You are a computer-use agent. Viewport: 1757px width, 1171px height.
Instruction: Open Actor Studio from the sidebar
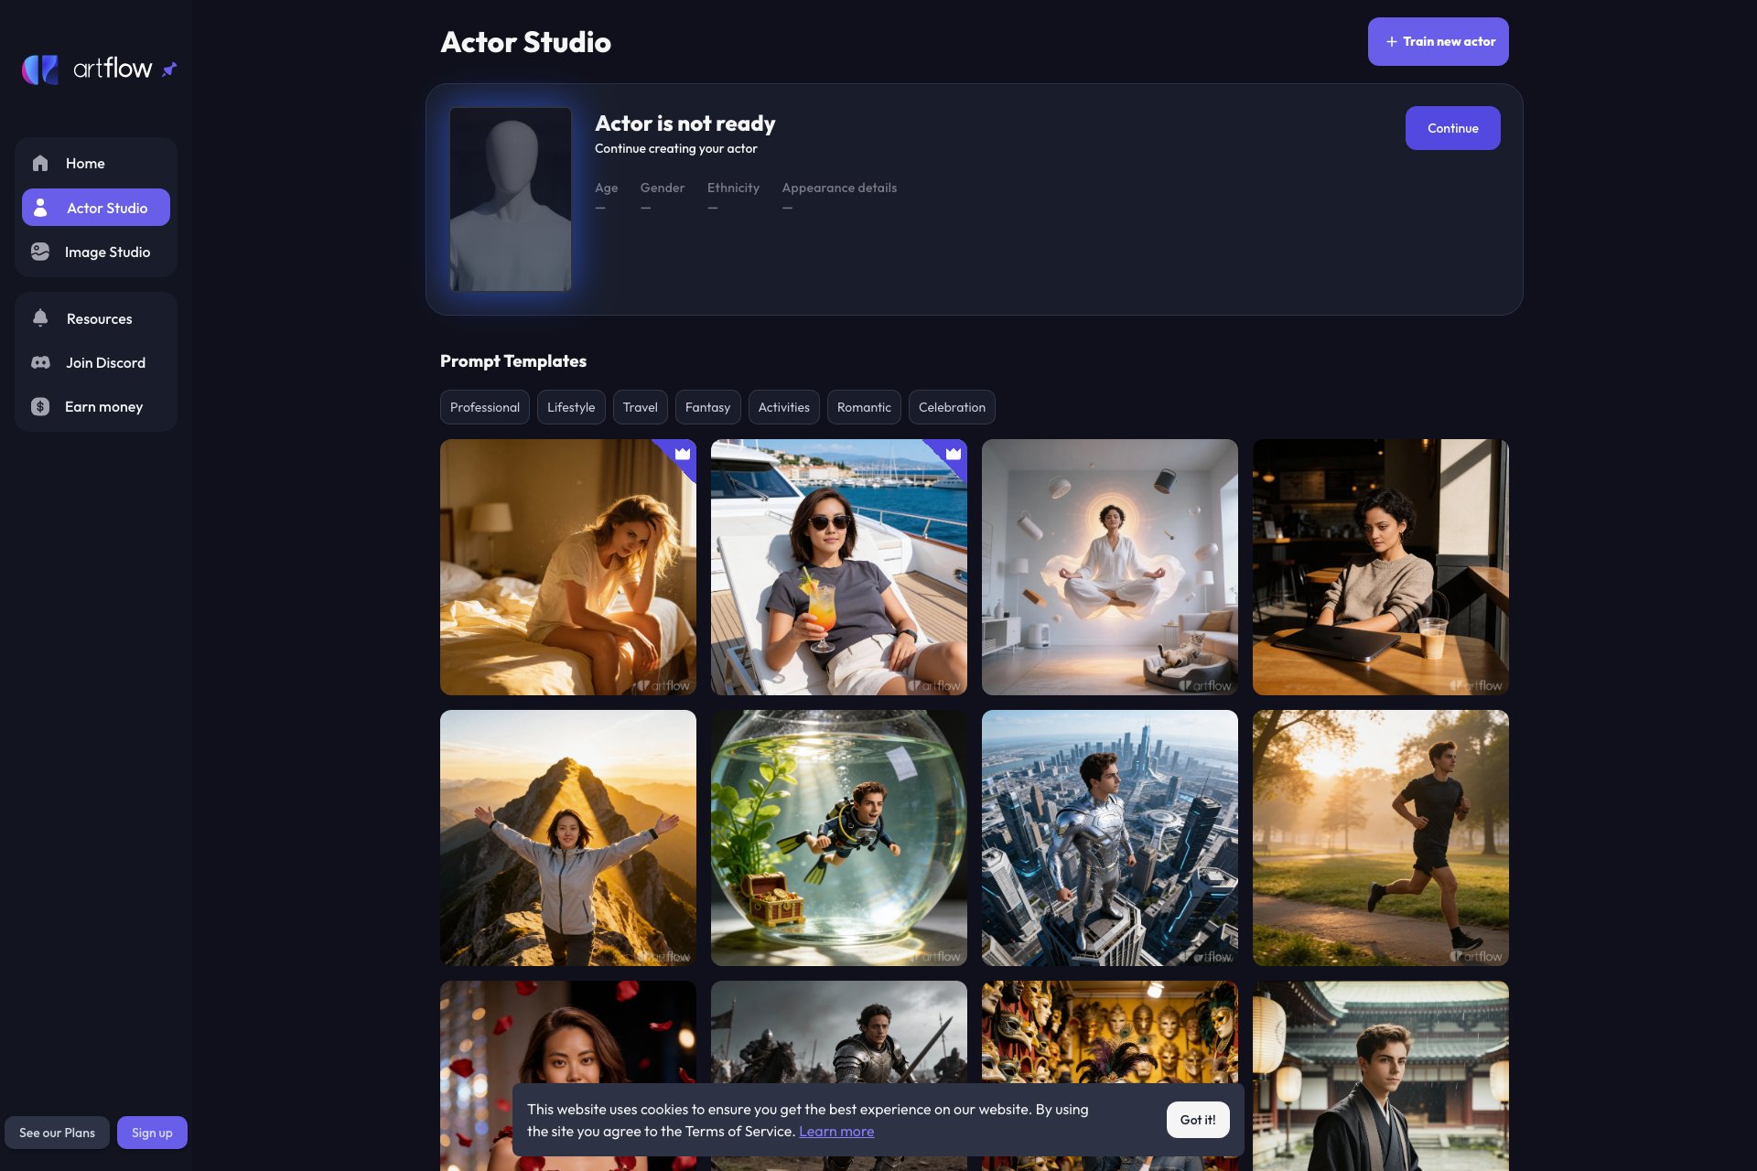[95, 208]
